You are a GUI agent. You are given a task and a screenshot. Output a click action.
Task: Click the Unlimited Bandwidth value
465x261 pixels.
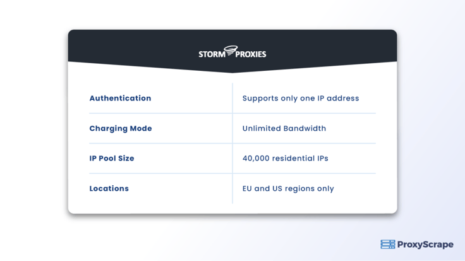[284, 128]
